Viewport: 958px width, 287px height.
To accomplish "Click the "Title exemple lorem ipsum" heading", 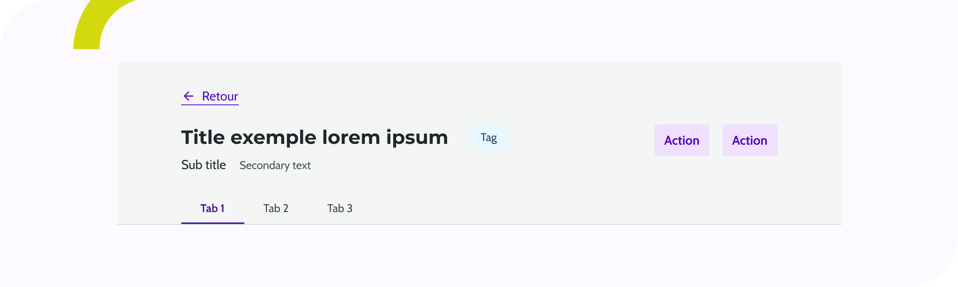I will coord(315,138).
